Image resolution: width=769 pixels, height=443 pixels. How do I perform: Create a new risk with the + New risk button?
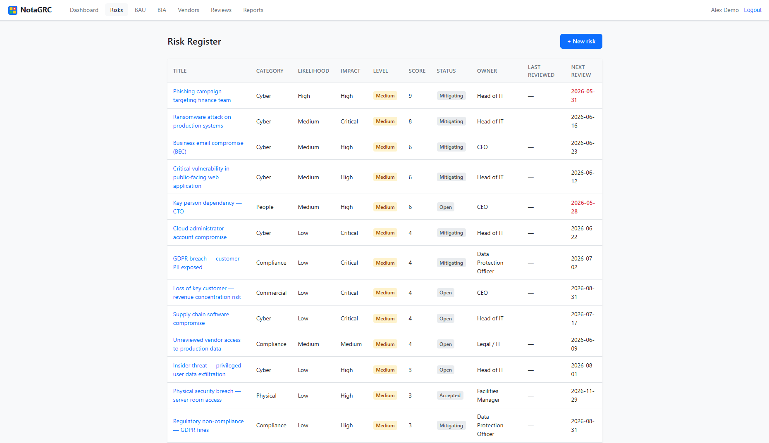coord(581,41)
